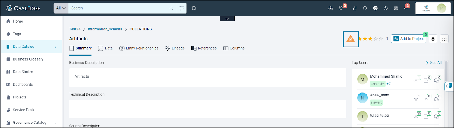The height and width of the screenshot is (128, 454).
Task: Click the Service Desk icon
Action: tap(8, 110)
